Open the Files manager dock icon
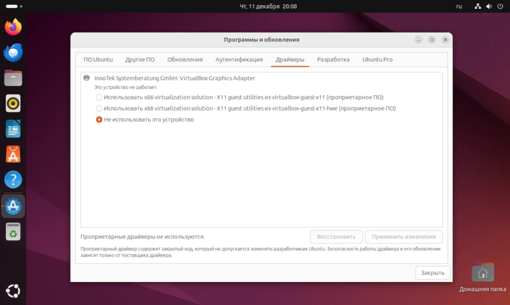 pyautogui.click(x=13, y=78)
